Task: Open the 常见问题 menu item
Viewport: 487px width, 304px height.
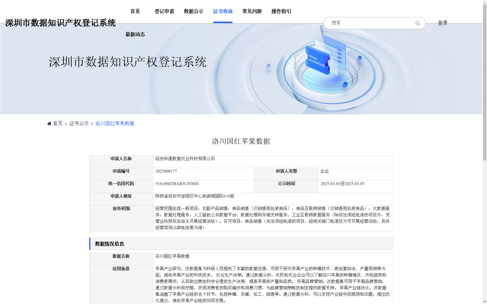Action: point(252,11)
